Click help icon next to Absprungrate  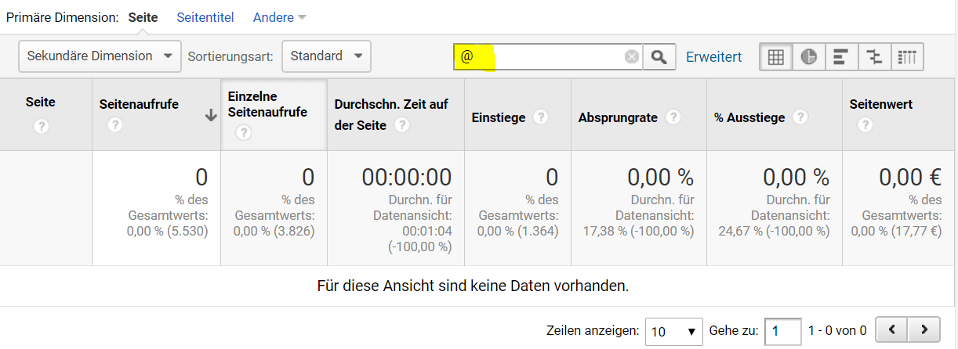pyautogui.click(x=673, y=117)
